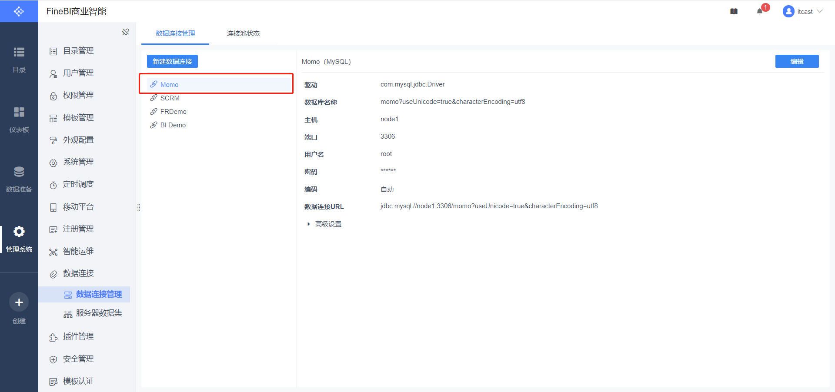
Task: Click the jdbc:mysql connection URL text
Action: click(x=489, y=206)
